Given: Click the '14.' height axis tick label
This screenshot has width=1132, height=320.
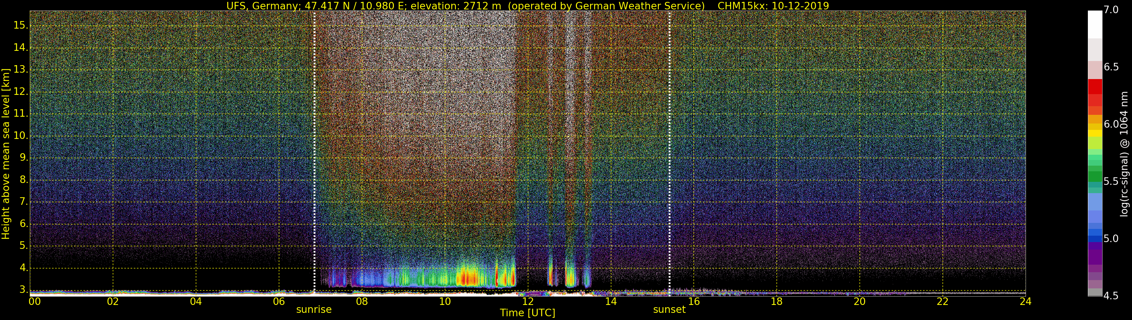Looking at the screenshot, I should tap(21, 47).
